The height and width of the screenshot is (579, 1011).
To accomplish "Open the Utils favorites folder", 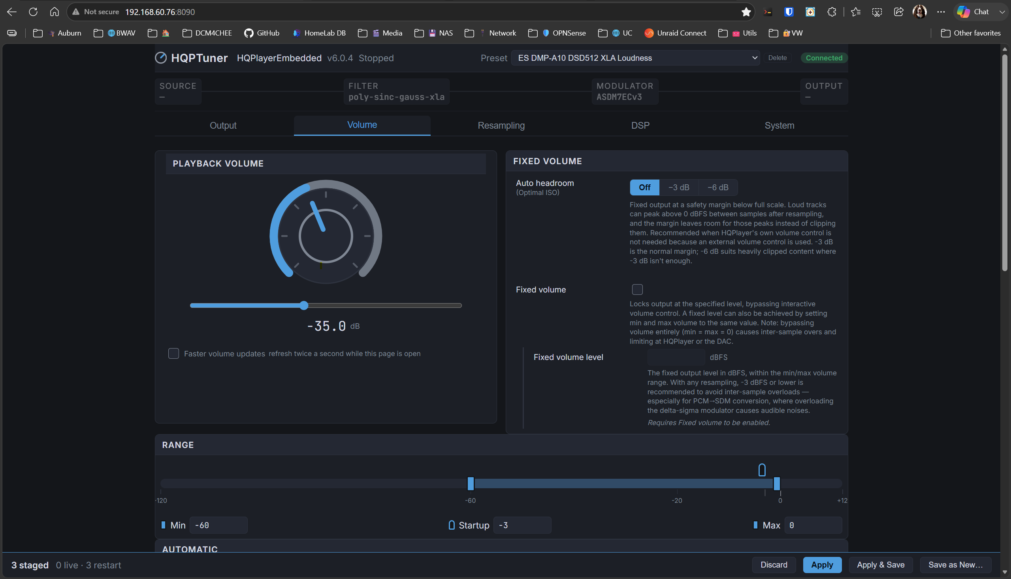I will [x=738, y=33].
